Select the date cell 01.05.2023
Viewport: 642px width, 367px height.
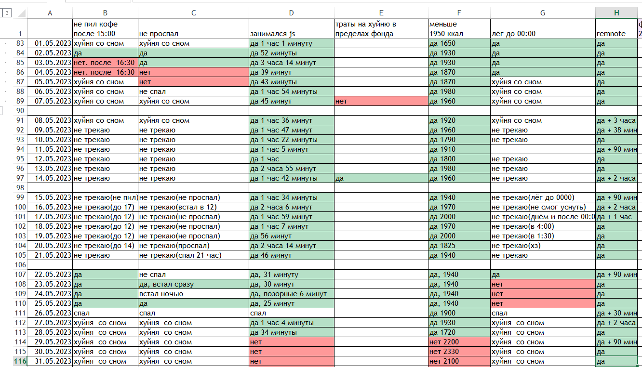(50, 43)
